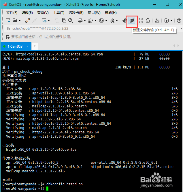Image resolution: width=183 pixels, height=192 pixels.
Task: Maximize the Xshell window
Action: 167,5
